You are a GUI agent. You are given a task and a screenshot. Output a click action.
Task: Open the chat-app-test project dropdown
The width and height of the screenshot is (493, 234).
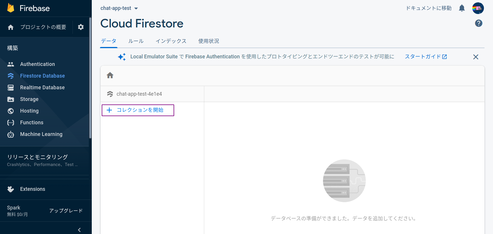click(x=119, y=8)
